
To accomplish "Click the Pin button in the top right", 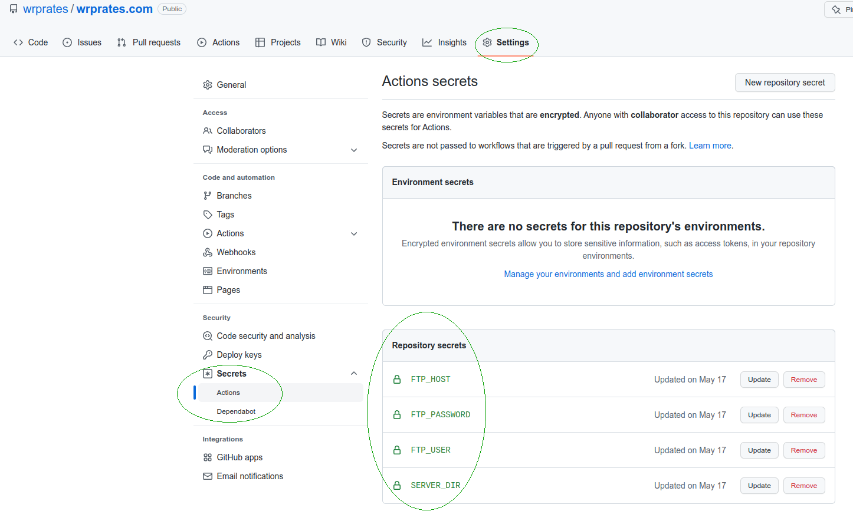I will pyautogui.click(x=840, y=9).
